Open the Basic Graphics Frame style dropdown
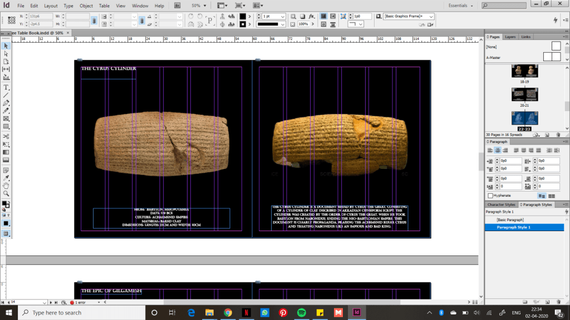 [430, 17]
